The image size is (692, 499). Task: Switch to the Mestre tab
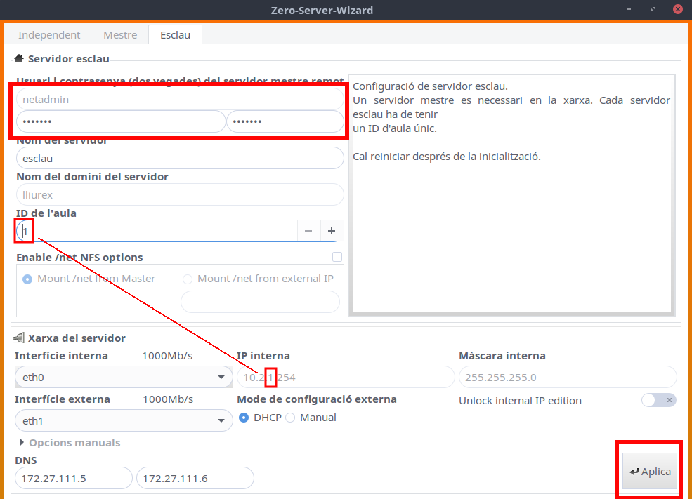pyautogui.click(x=120, y=35)
